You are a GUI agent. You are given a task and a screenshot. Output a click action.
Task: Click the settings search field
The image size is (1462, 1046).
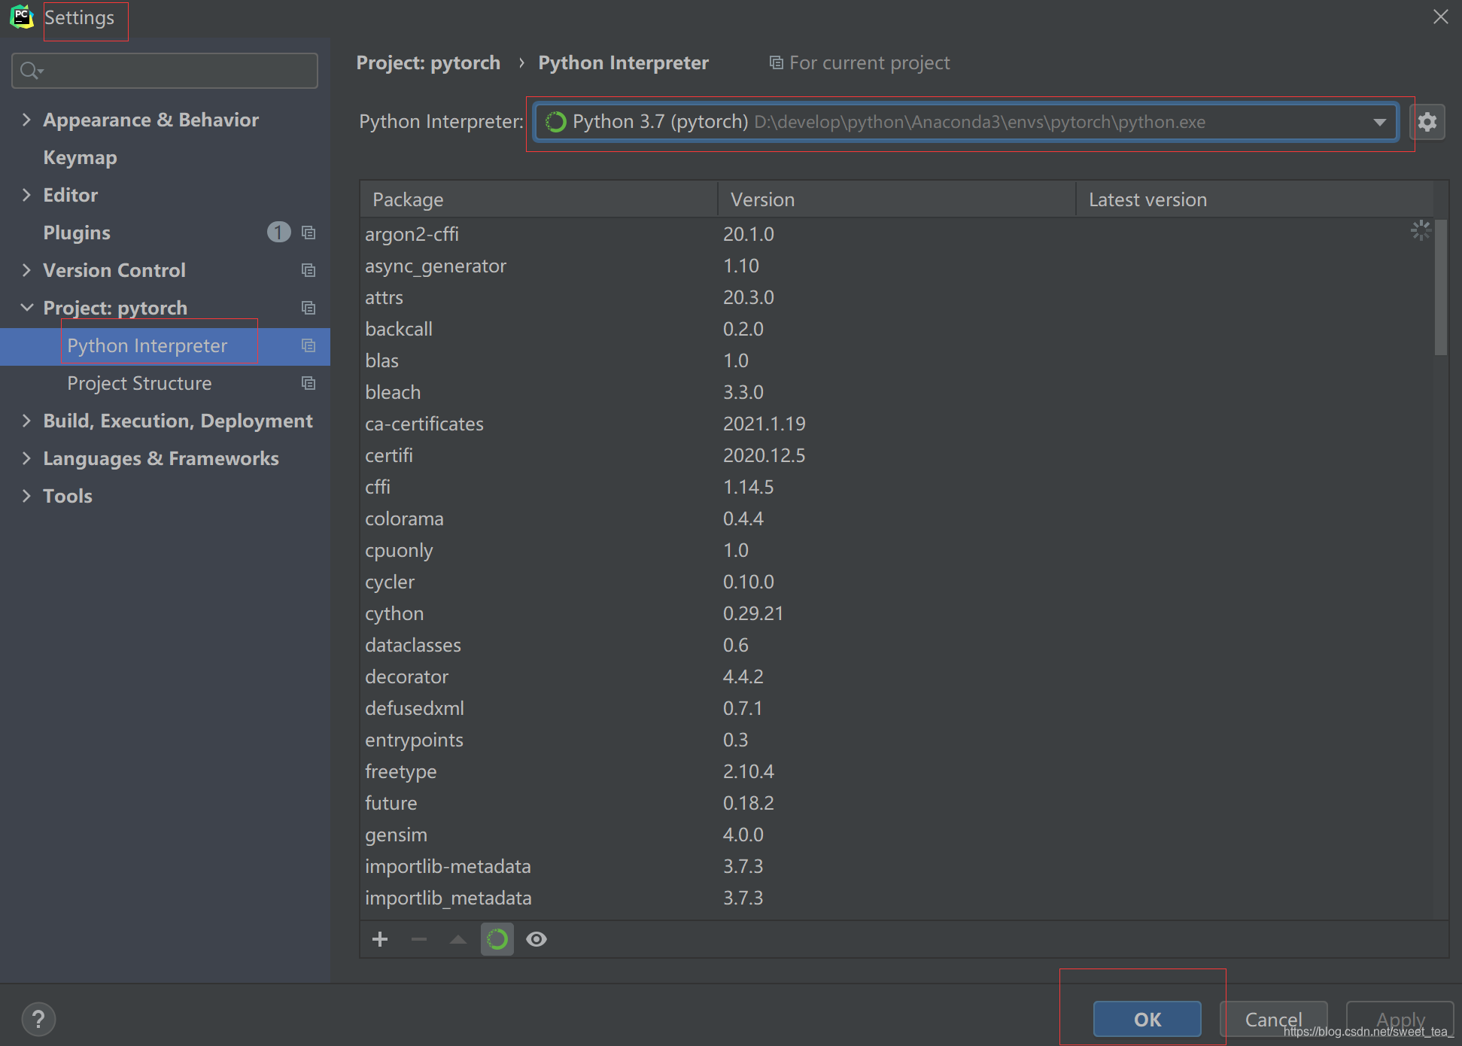click(173, 71)
